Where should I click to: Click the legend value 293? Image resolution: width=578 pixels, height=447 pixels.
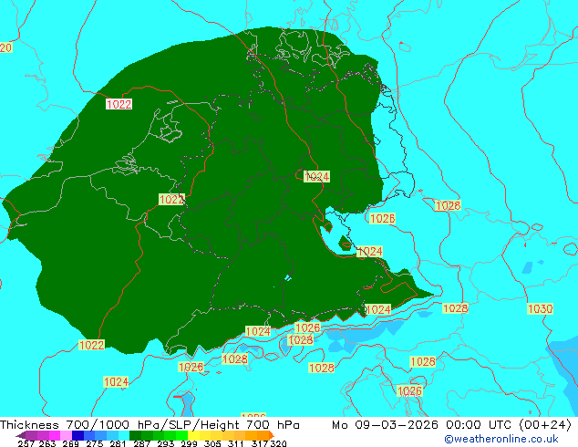(165, 443)
